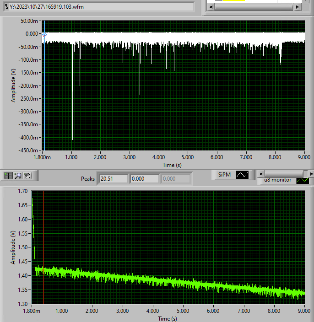This screenshot has width=314, height=322.
Task: Click the Peaks label
Action: point(88,179)
